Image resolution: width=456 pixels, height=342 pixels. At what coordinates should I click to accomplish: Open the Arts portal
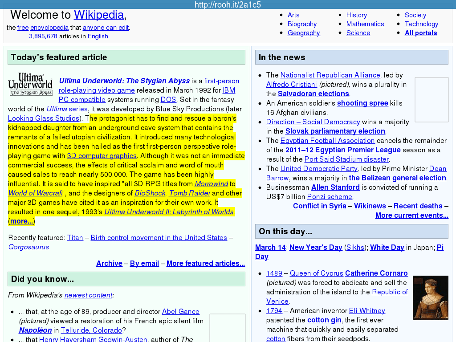tap(293, 15)
